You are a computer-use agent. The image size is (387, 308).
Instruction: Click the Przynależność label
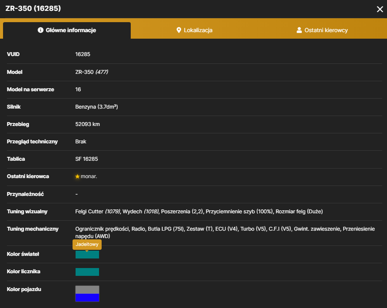point(25,194)
